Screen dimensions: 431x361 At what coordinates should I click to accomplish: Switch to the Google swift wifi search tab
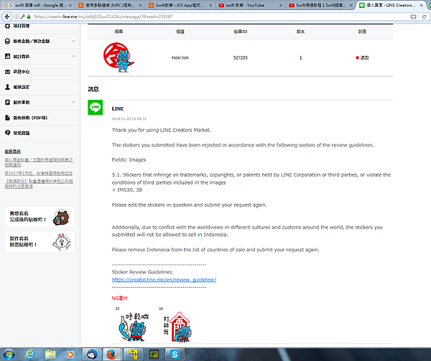(x=40, y=5)
